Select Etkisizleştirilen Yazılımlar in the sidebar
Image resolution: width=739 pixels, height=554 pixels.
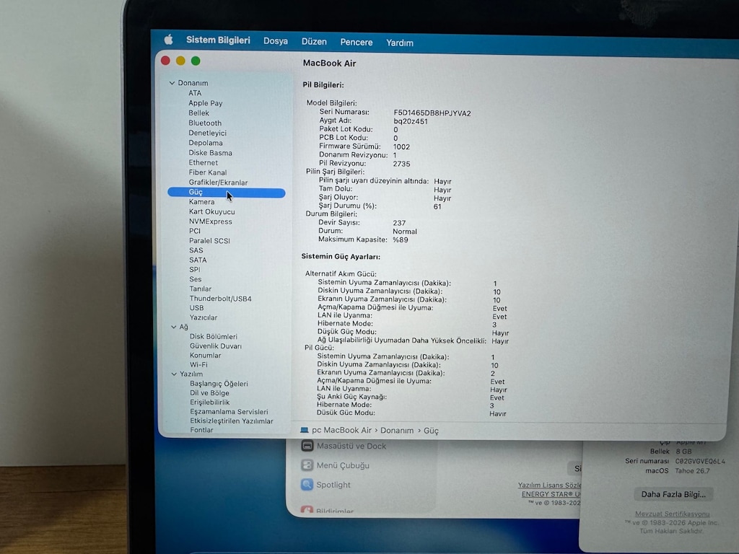tap(232, 421)
